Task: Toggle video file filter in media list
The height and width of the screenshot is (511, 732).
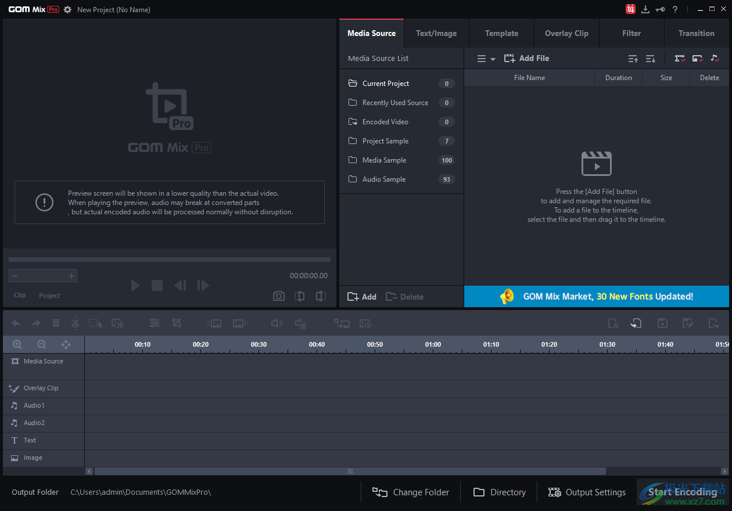Action: coord(680,59)
